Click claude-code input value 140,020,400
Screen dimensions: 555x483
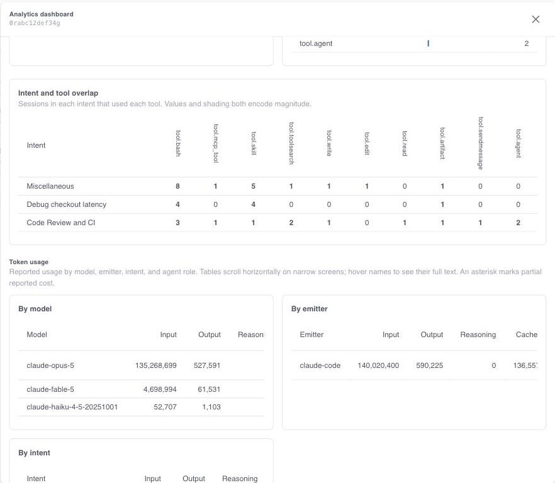378,365
